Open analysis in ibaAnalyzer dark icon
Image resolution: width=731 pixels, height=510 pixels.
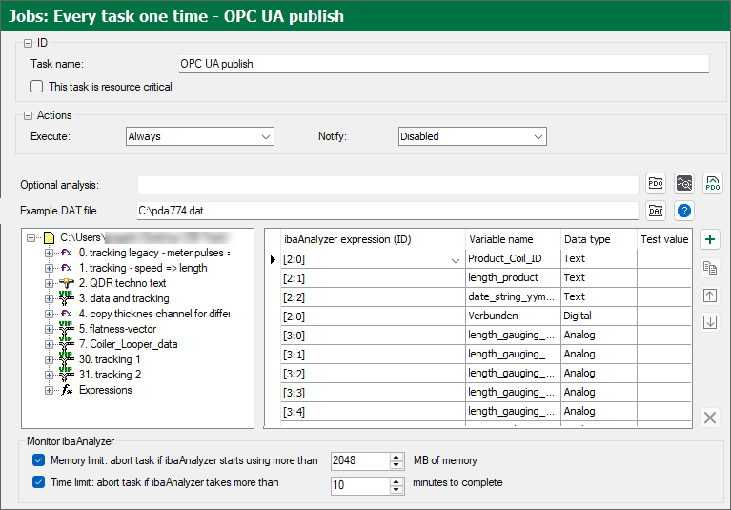pyautogui.click(x=684, y=183)
